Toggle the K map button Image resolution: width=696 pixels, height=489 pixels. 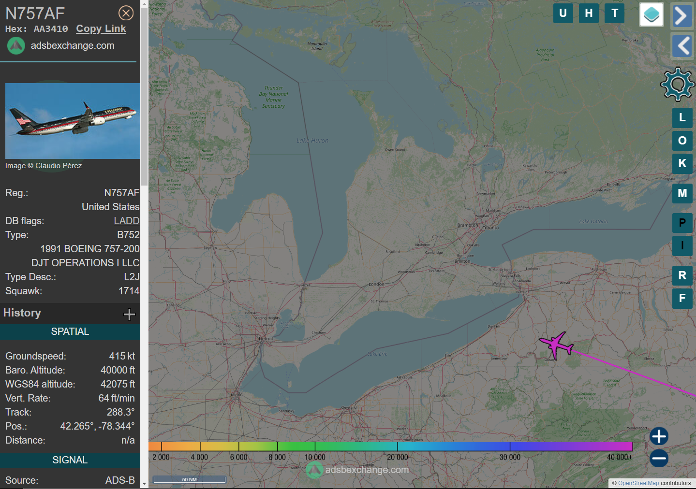coord(682,163)
